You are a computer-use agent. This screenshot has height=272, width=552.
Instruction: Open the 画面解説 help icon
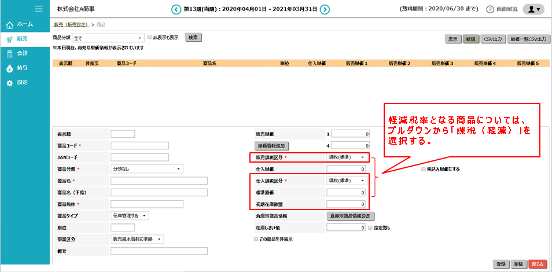(x=491, y=10)
